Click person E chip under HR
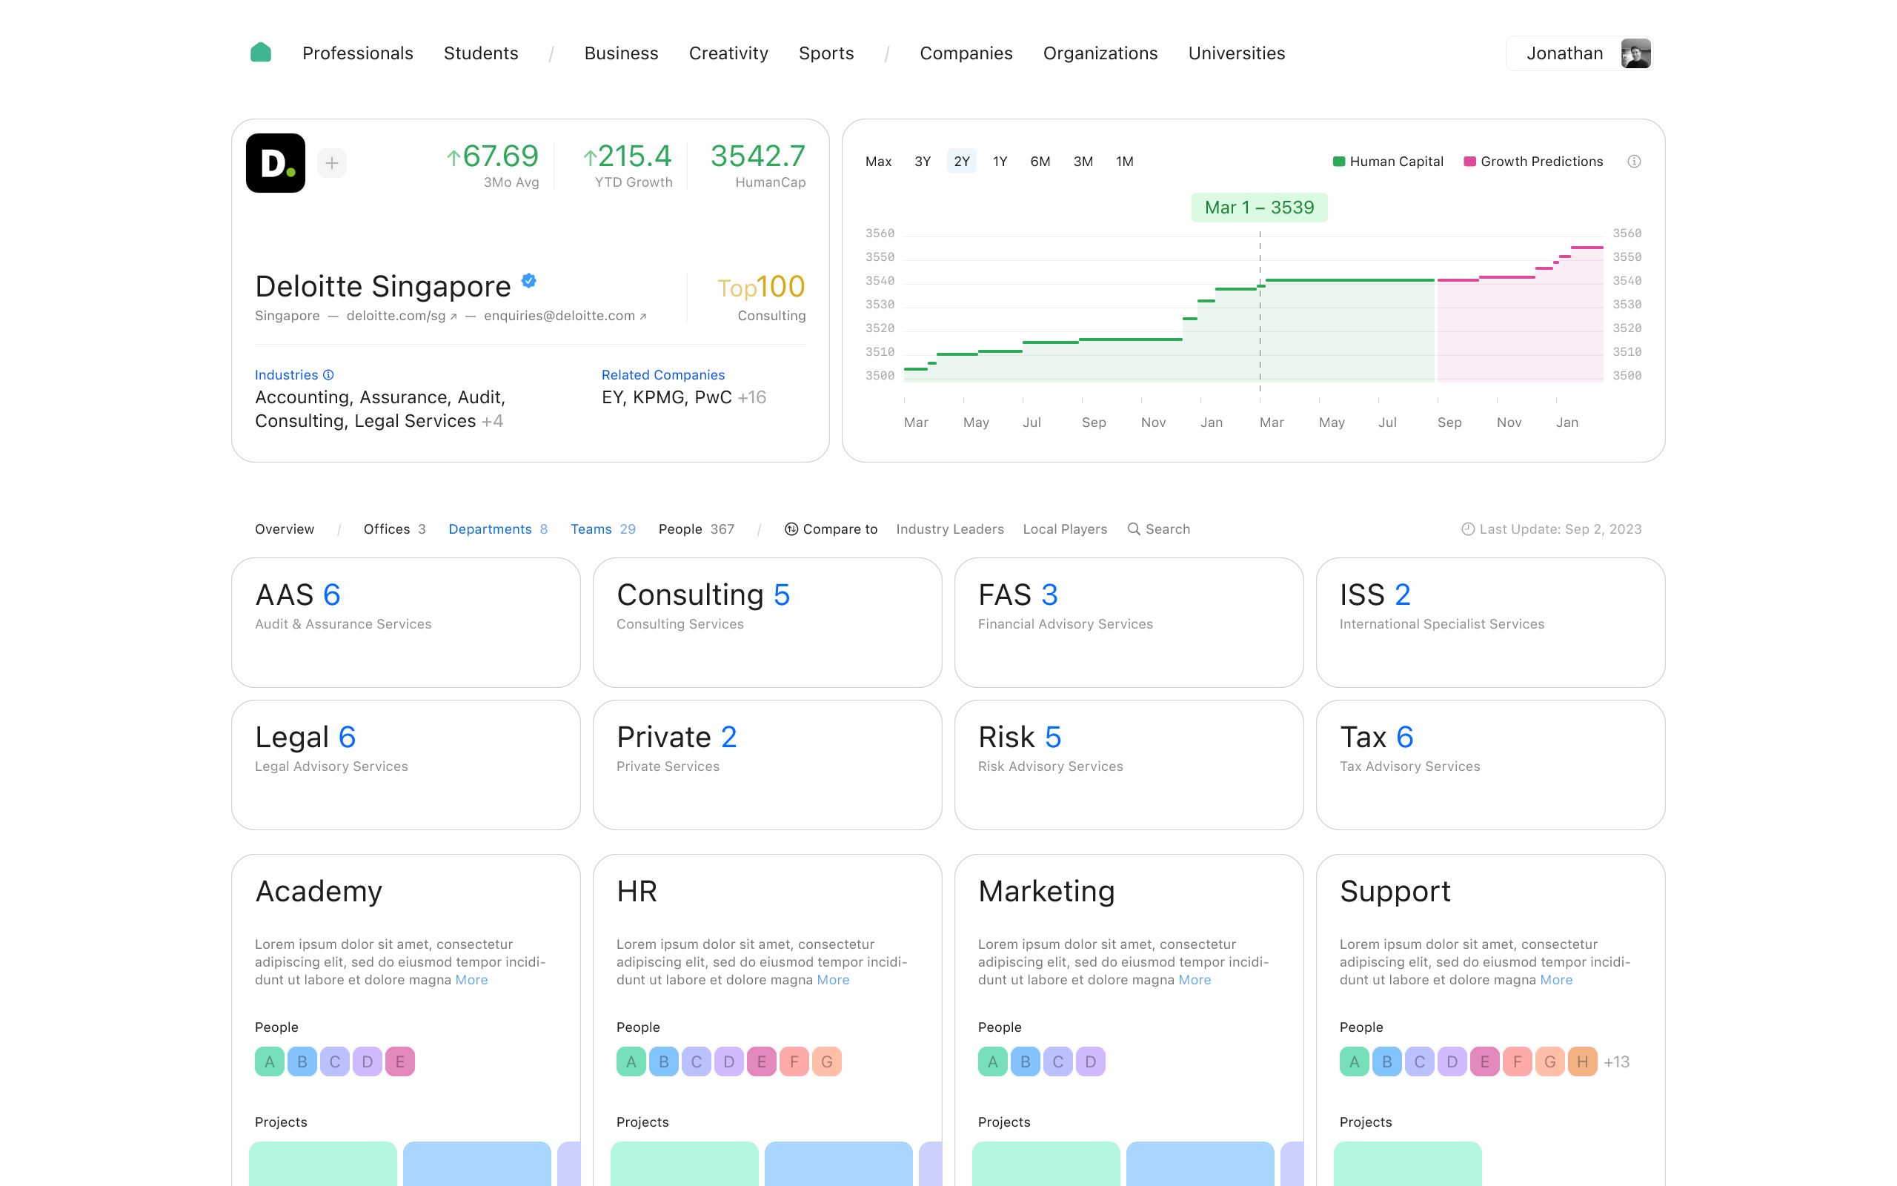The image size is (1897, 1186). pos(761,1062)
